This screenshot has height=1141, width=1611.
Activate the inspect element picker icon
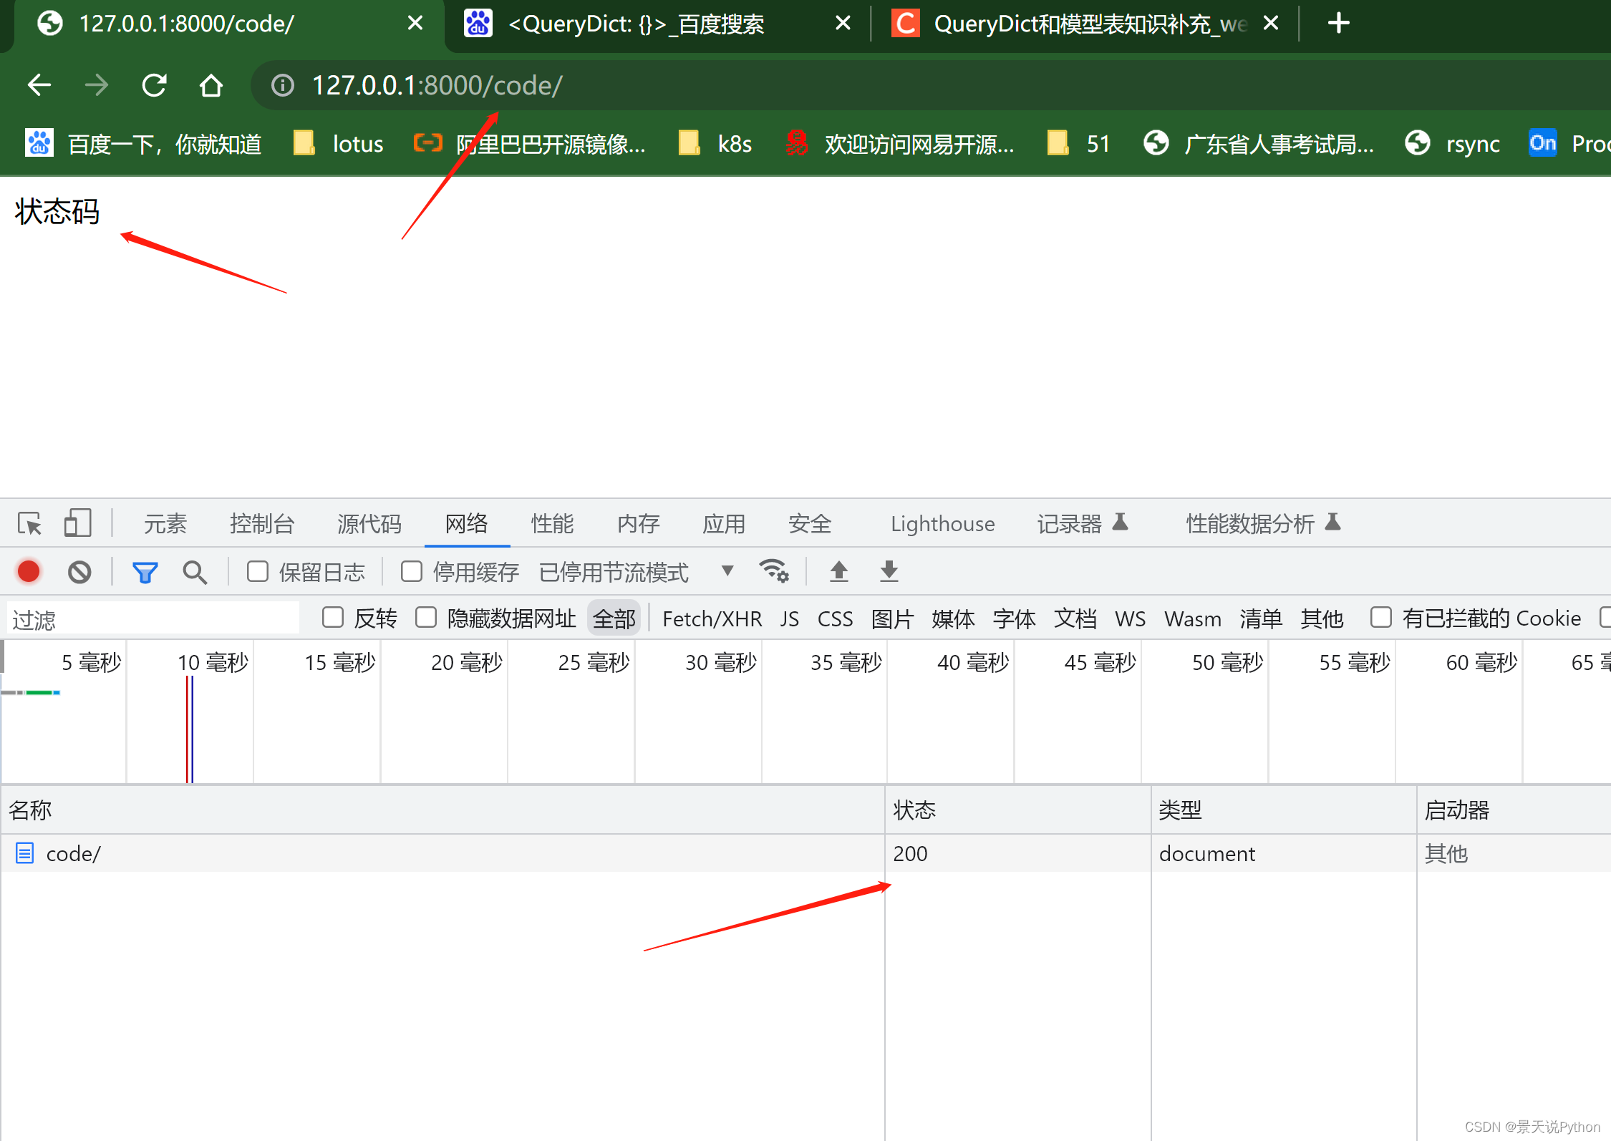30,524
